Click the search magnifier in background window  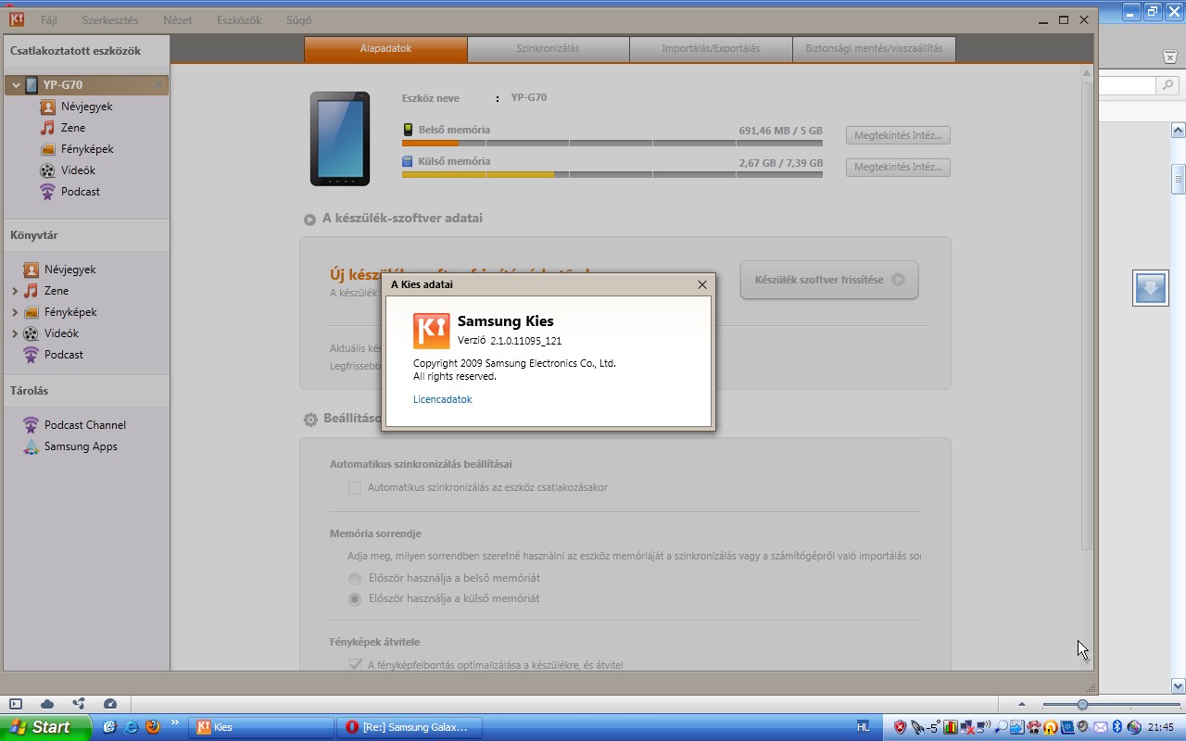click(1168, 85)
